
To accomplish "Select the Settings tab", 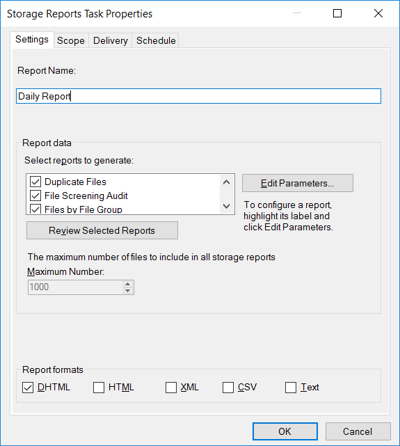I will click(32, 40).
